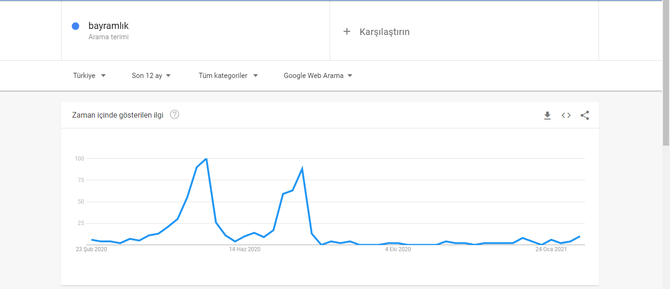Click the Arama terimi label
Screen dimensions: 670x289
[x=108, y=37]
